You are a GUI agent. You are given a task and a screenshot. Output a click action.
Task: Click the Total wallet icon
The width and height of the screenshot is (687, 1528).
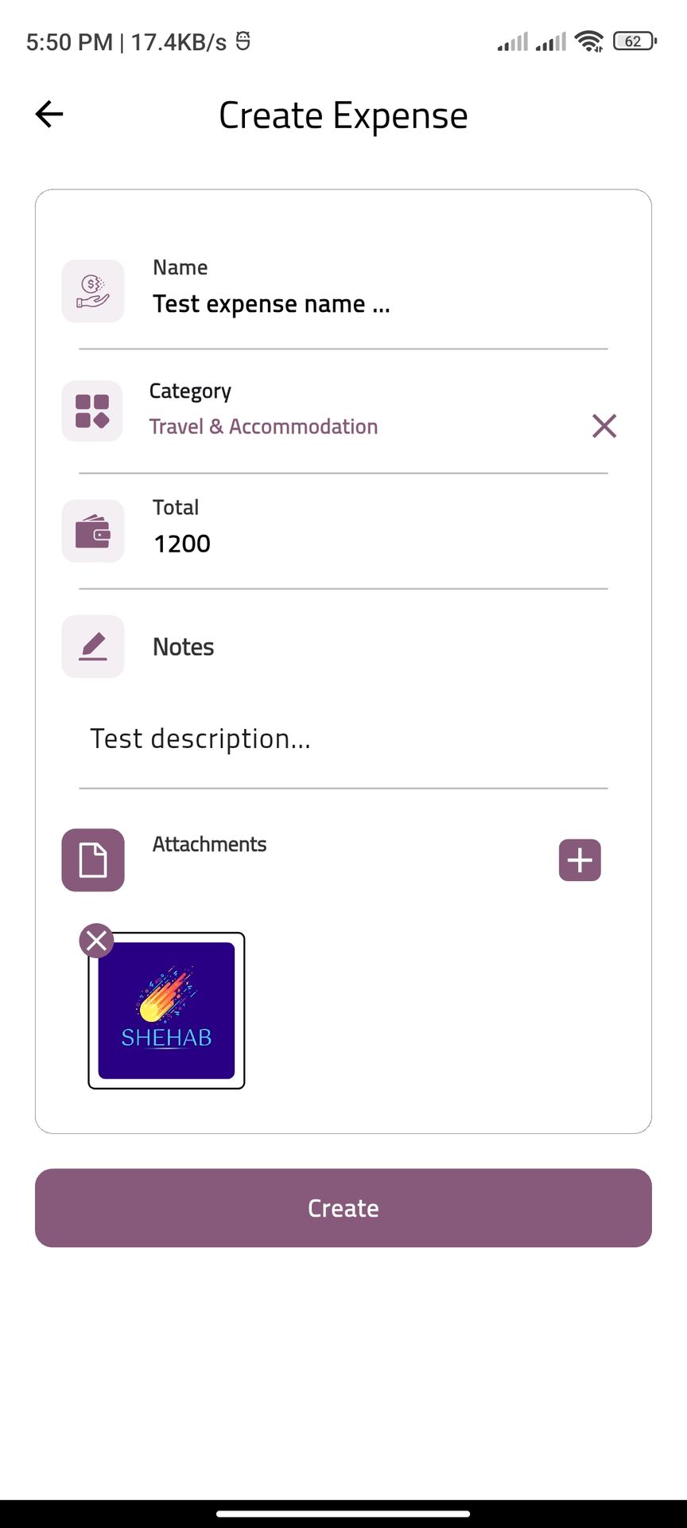93,531
